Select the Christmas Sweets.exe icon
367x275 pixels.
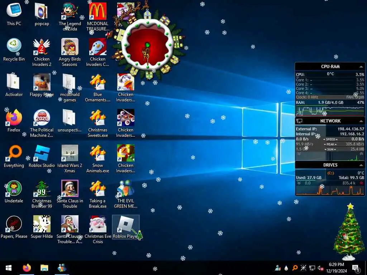[x=97, y=123]
